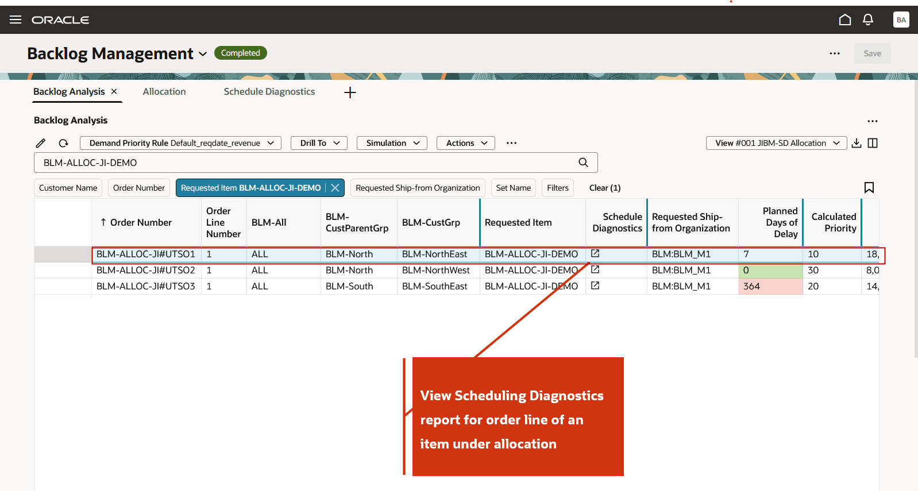The width and height of the screenshot is (918, 491).
Task: Open Backlog Analysis section options menu
Action: (873, 121)
